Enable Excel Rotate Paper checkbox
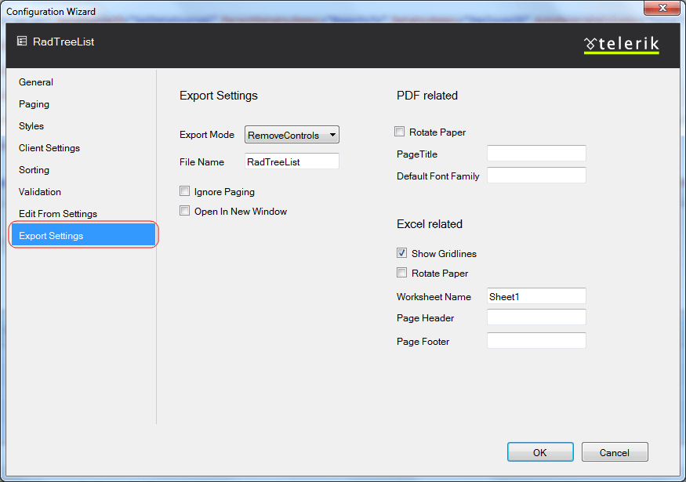The height and width of the screenshot is (482, 686). click(x=401, y=273)
